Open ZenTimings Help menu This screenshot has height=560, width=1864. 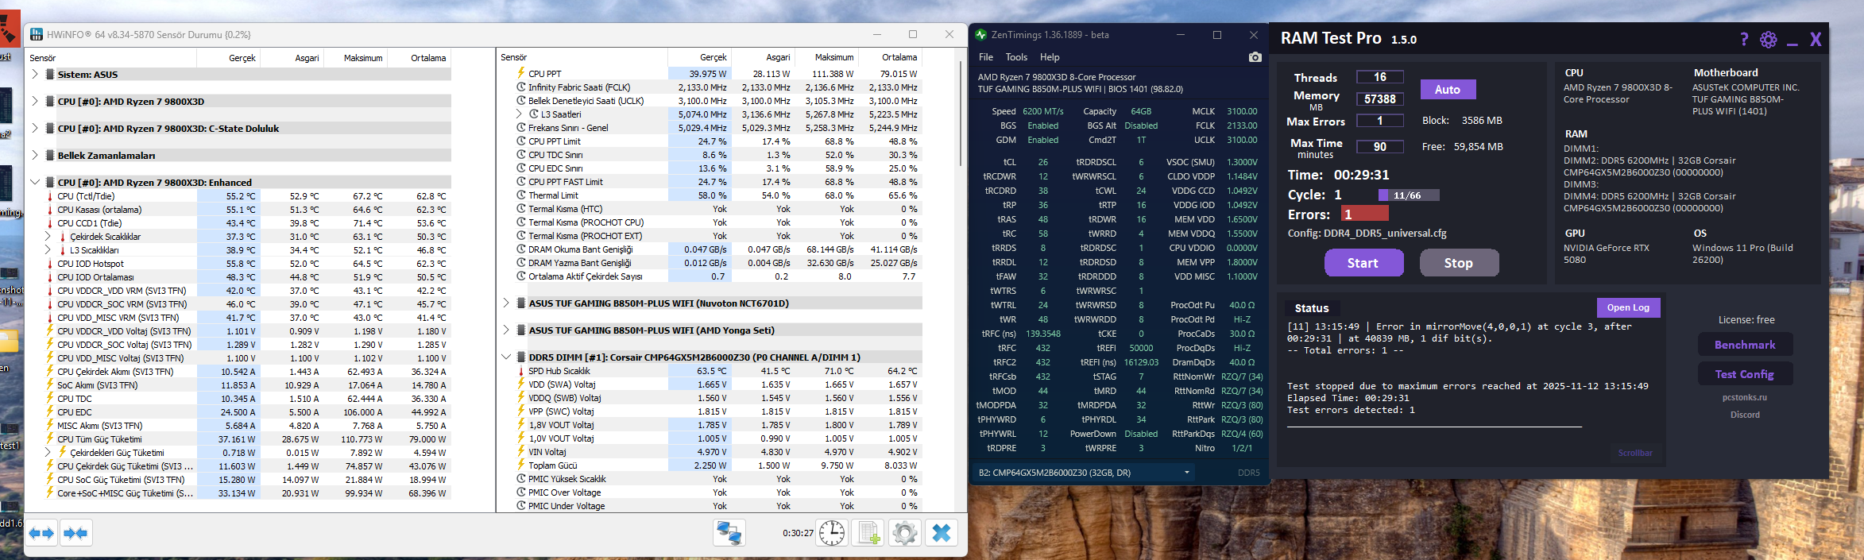pyautogui.click(x=1050, y=57)
